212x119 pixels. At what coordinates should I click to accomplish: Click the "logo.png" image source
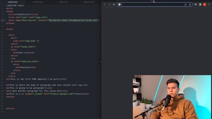tap(30, 41)
